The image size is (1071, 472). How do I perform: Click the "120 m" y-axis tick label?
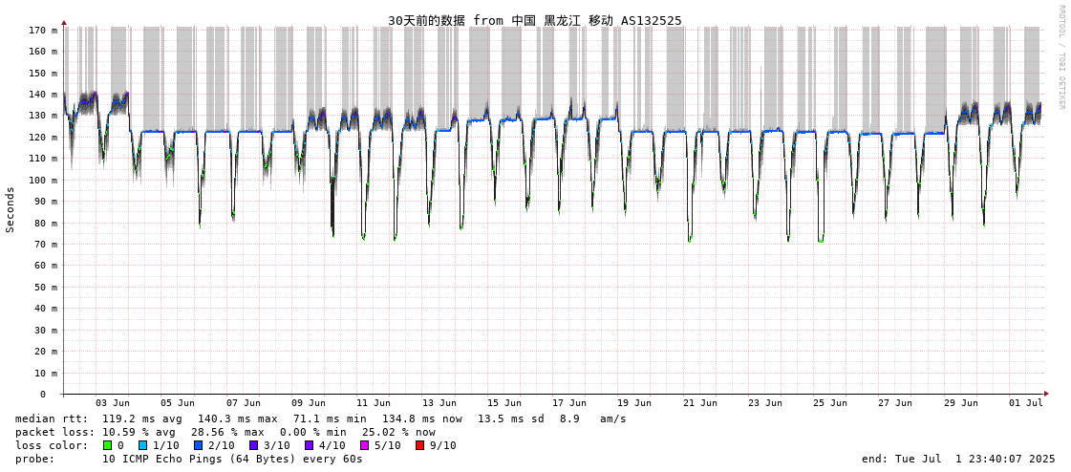pyautogui.click(x=42, y=138)
